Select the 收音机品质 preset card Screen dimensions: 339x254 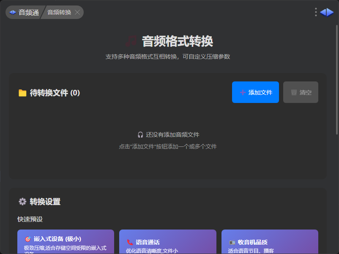click(x=270, y=242)
